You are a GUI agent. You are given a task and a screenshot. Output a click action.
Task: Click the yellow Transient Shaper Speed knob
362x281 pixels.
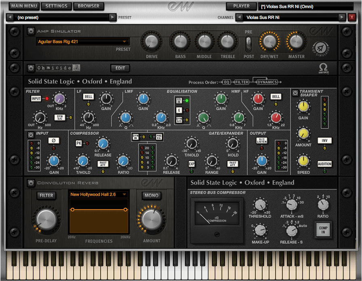click(303, 161)
